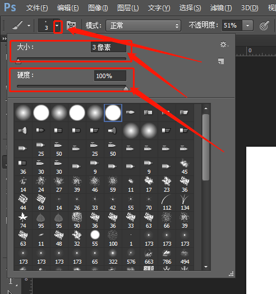Expand collapsed tools panel double arrow
This screenshot has width=276, height=294.
[4, 39]
